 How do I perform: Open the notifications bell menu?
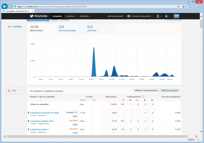(x=167, y=16)
